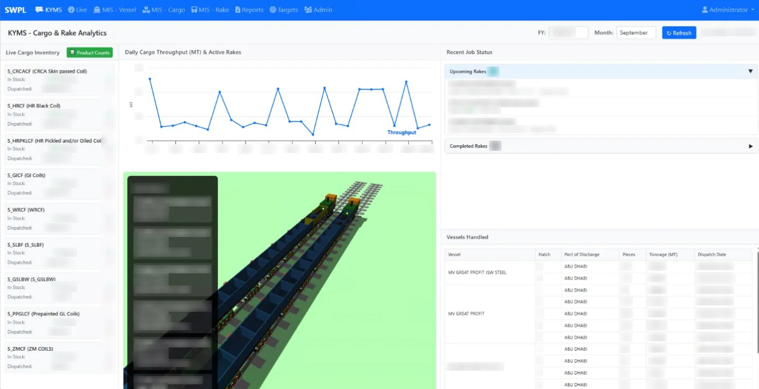The image size is (759, 389).
Task: Click the FY input field
Action: tap(568, 33)
